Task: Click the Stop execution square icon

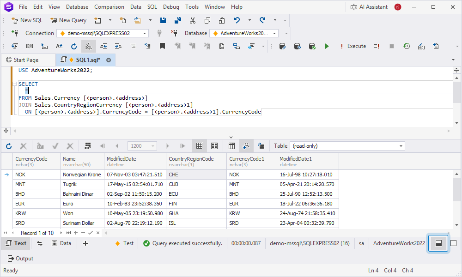Action: [392, 46]
